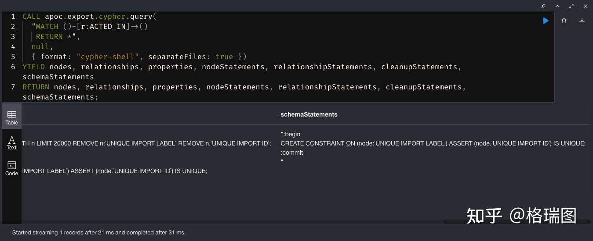This screenshot has height=241, width=593.
Task: Click the streaming status message bar
Action: 99,233
